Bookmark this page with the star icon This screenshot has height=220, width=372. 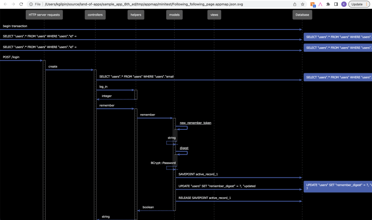[303, 4]
